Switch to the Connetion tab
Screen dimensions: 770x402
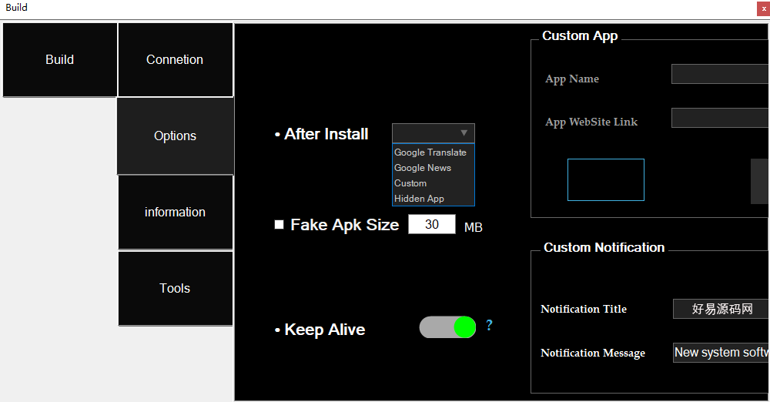(175, 60)
